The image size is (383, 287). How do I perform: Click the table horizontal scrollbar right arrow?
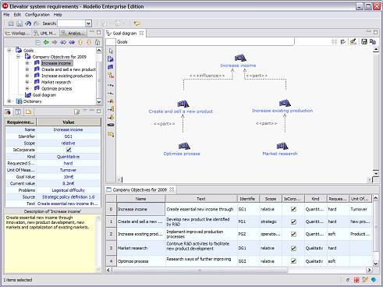(x=369, y=270)
